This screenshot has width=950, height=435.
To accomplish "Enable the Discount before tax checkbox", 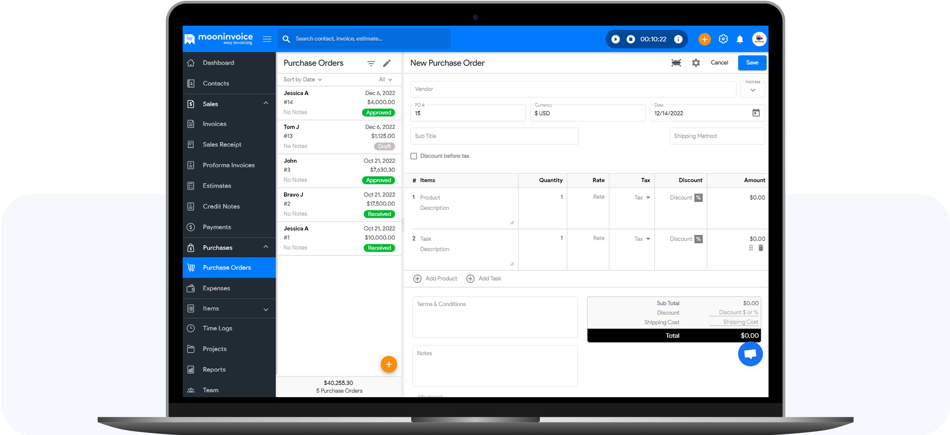I will (x=414, y=156).
